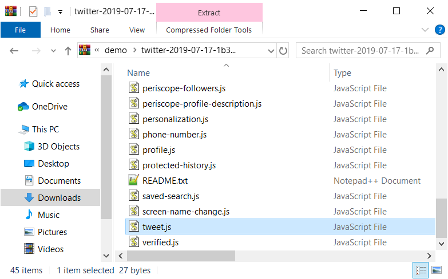Expand address bar history dropdown
This screenshot has width=448, height=279.
pyautogui.click(x=271, y=51)
